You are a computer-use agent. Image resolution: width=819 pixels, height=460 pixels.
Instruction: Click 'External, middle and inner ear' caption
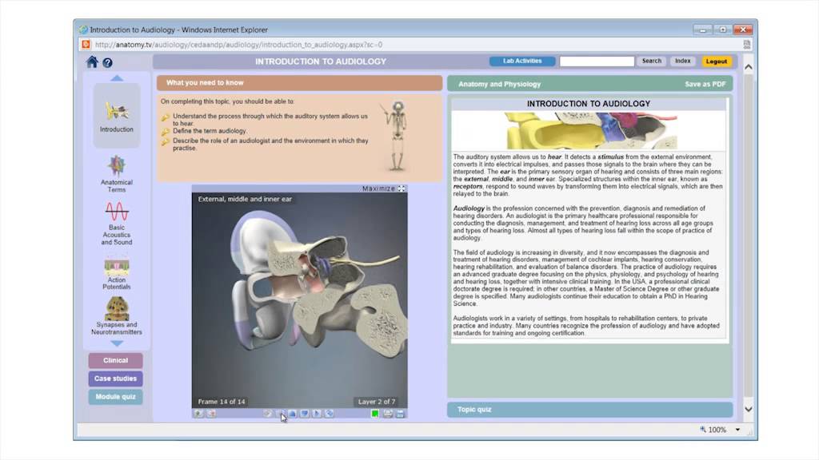click(245, 199)
